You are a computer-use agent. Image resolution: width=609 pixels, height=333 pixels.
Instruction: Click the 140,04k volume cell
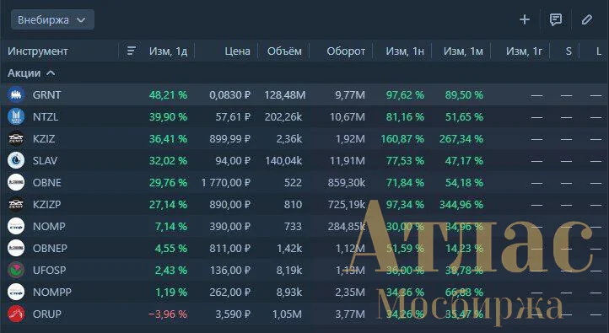click(283, 161)
